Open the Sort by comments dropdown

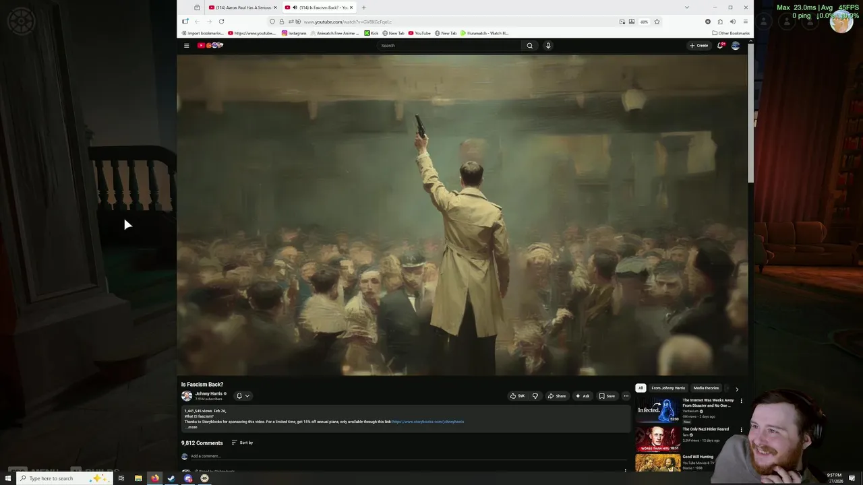pyautogui.click(x=242, y=443)
